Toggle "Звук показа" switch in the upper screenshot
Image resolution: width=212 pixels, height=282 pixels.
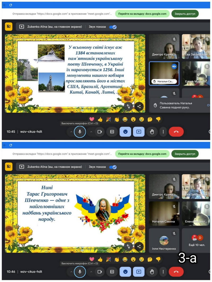(113, 27)
